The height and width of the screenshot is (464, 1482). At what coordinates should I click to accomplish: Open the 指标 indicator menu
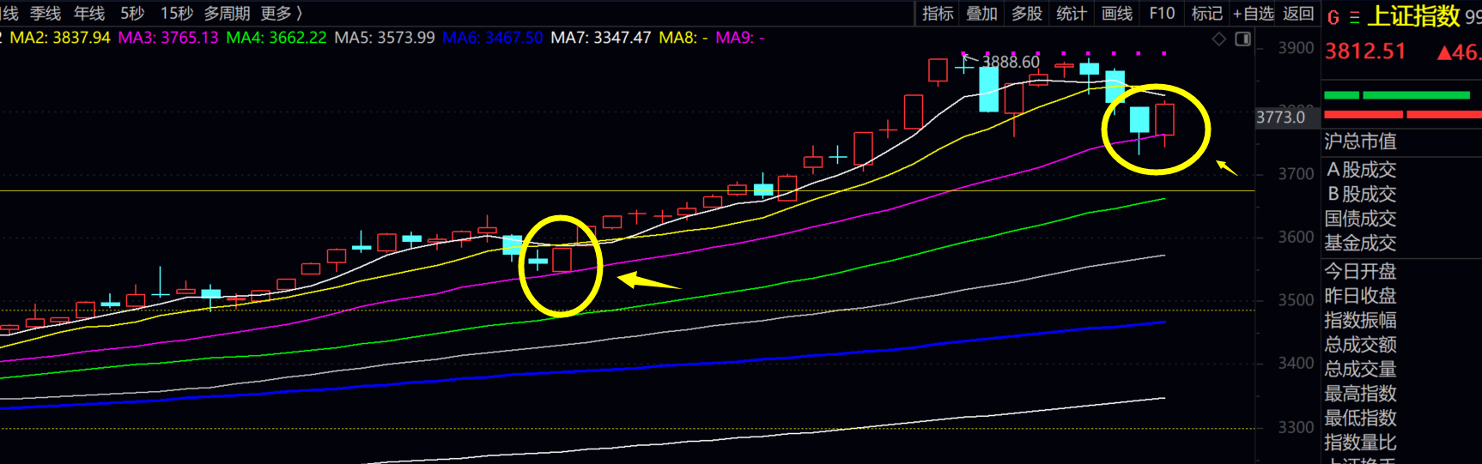tap(938, 14)
